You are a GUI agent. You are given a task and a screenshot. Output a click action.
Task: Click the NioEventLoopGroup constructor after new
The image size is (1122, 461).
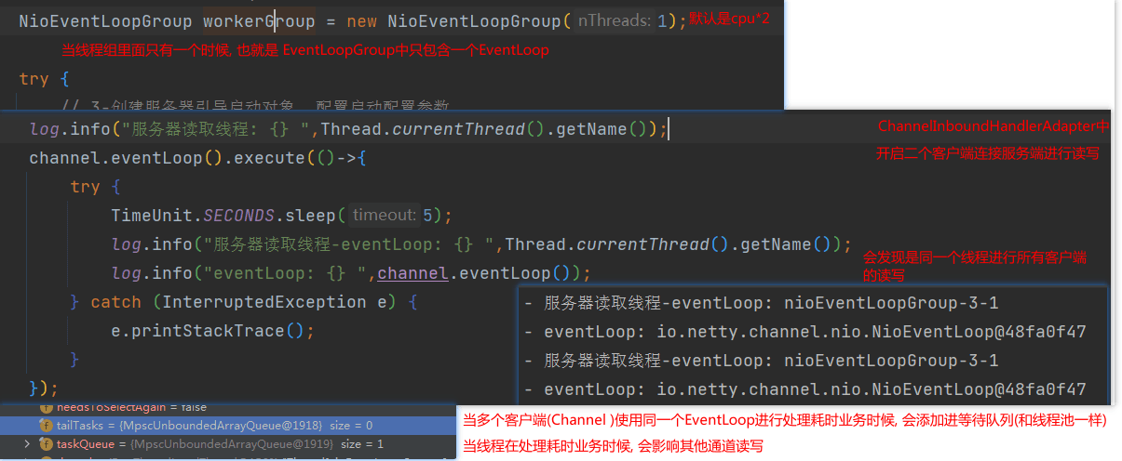(x=475, y=20)
